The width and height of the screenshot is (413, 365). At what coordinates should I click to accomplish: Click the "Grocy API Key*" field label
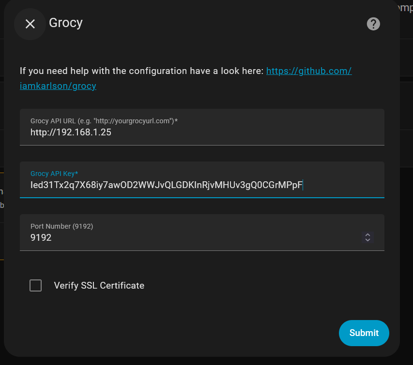tap(54, 174)
